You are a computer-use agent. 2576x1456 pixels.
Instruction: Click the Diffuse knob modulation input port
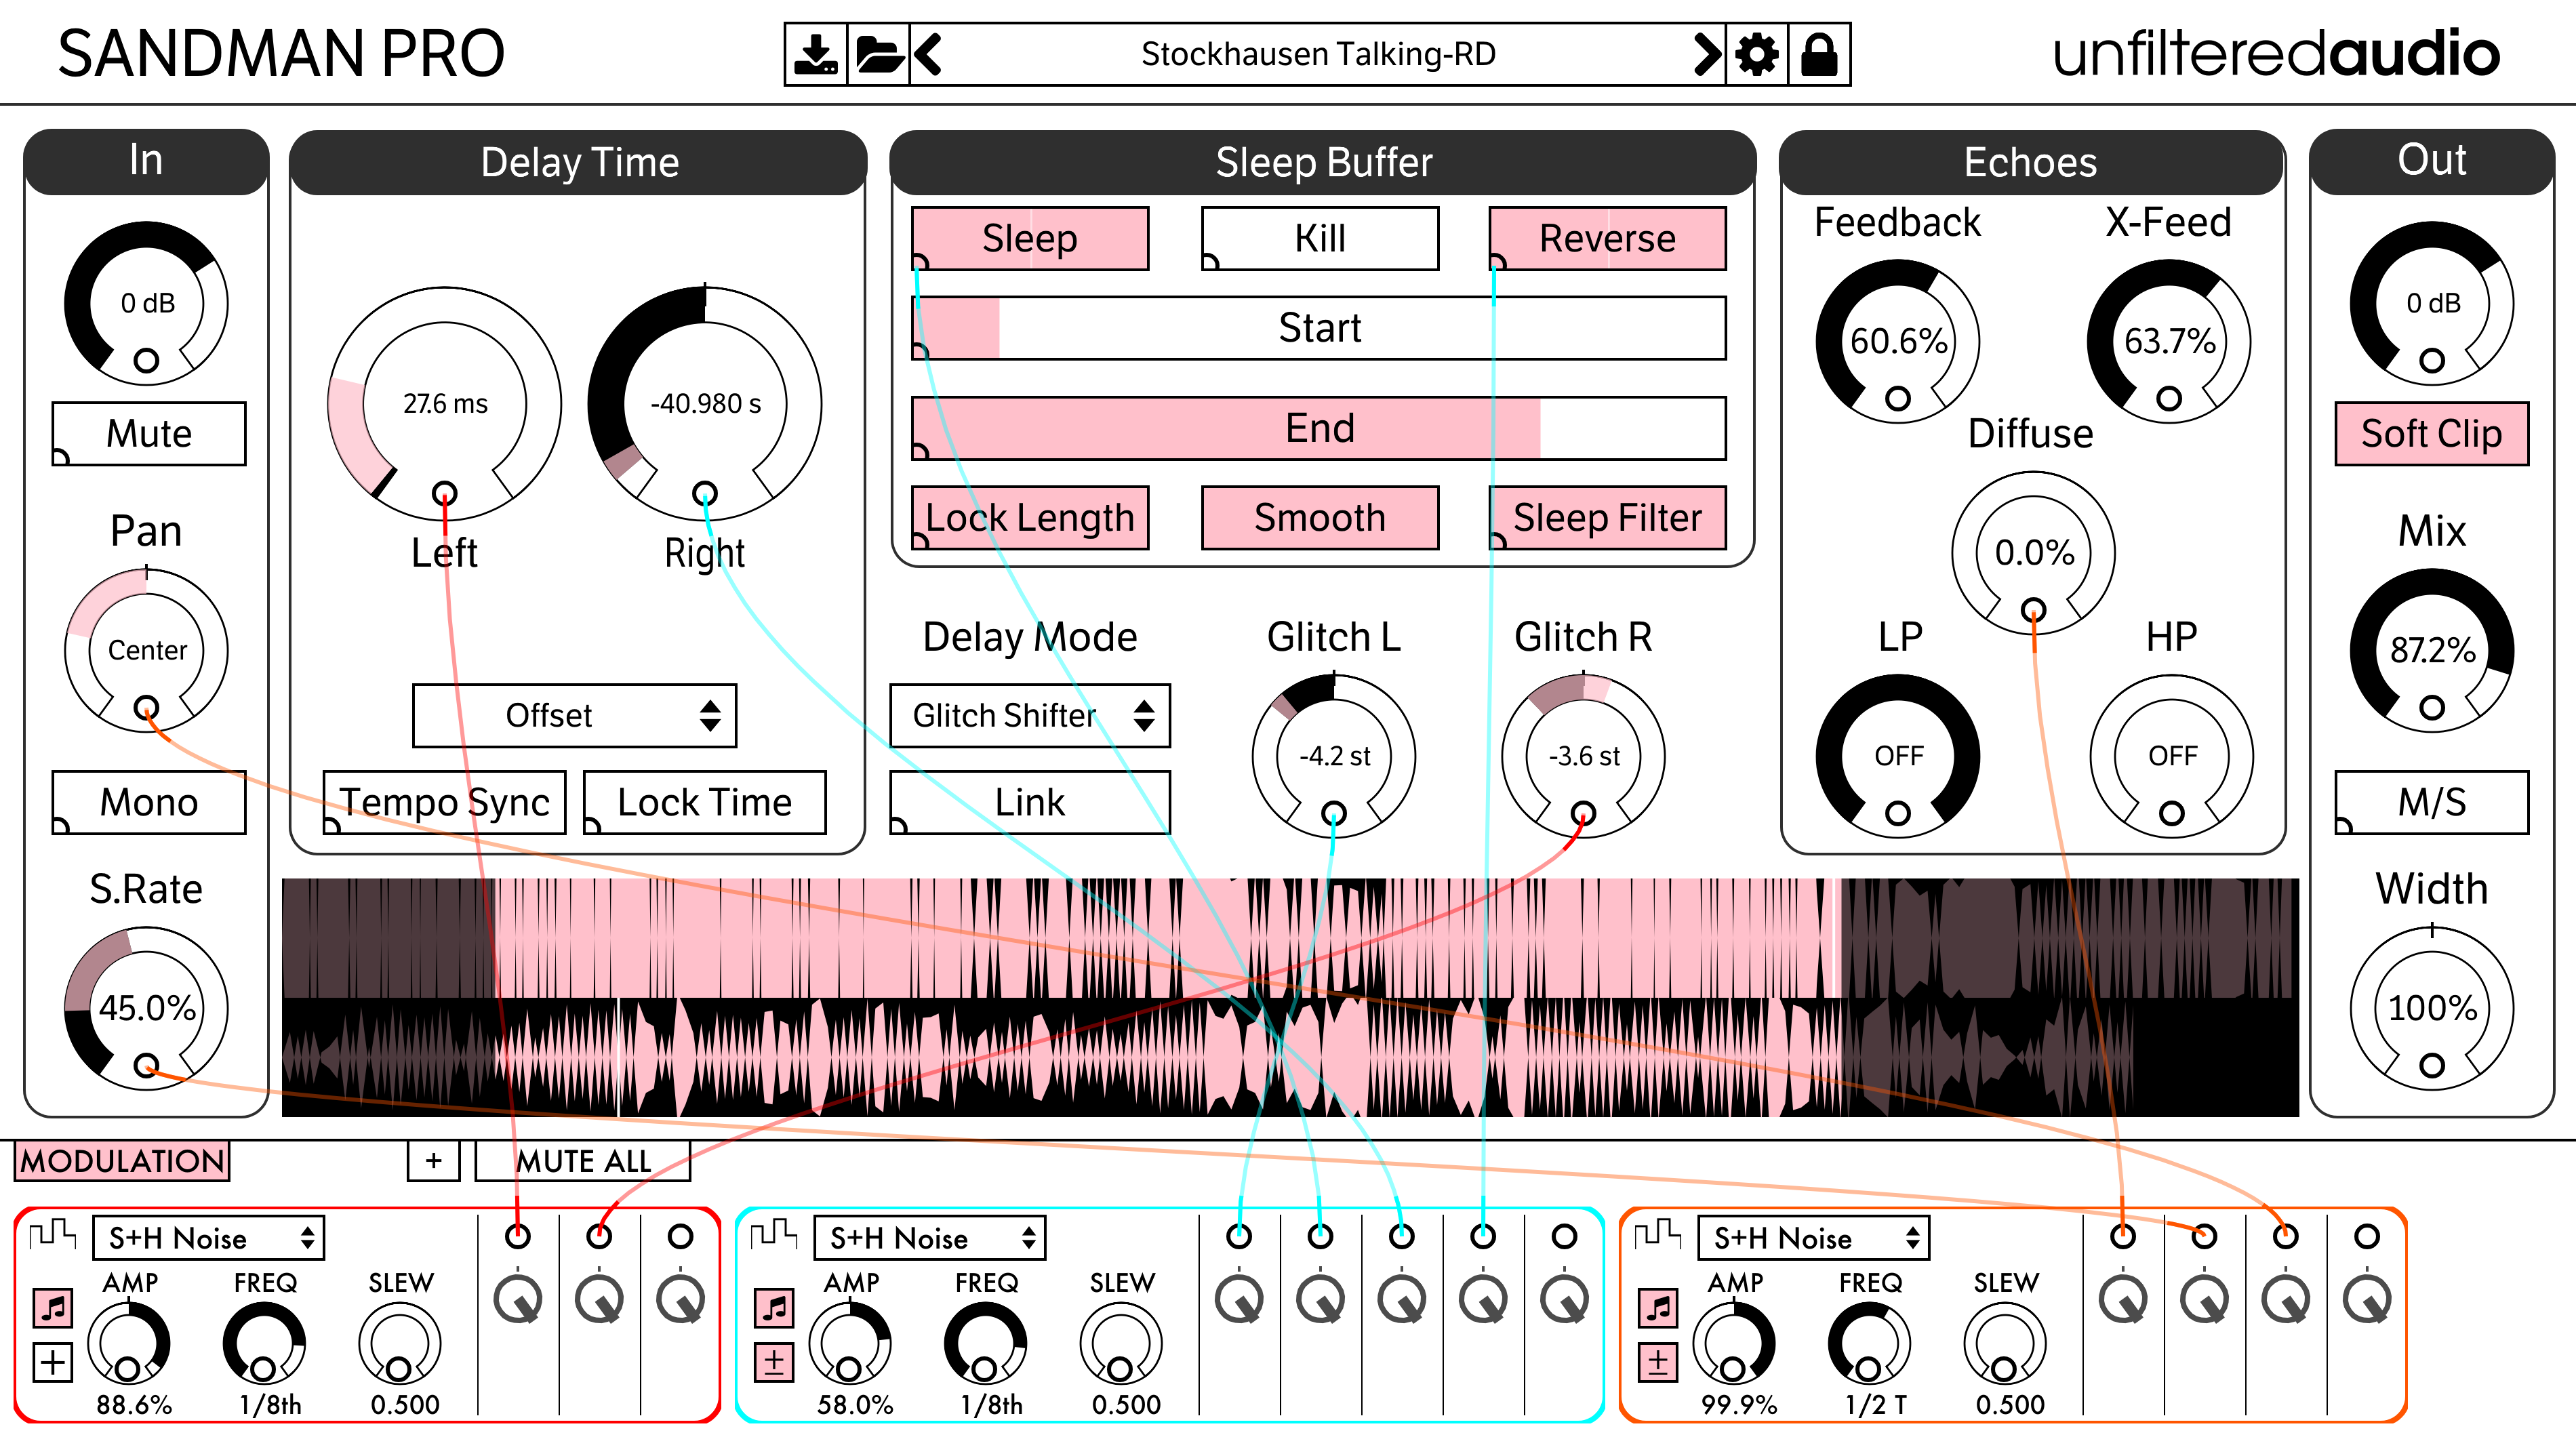point(2033,610)
